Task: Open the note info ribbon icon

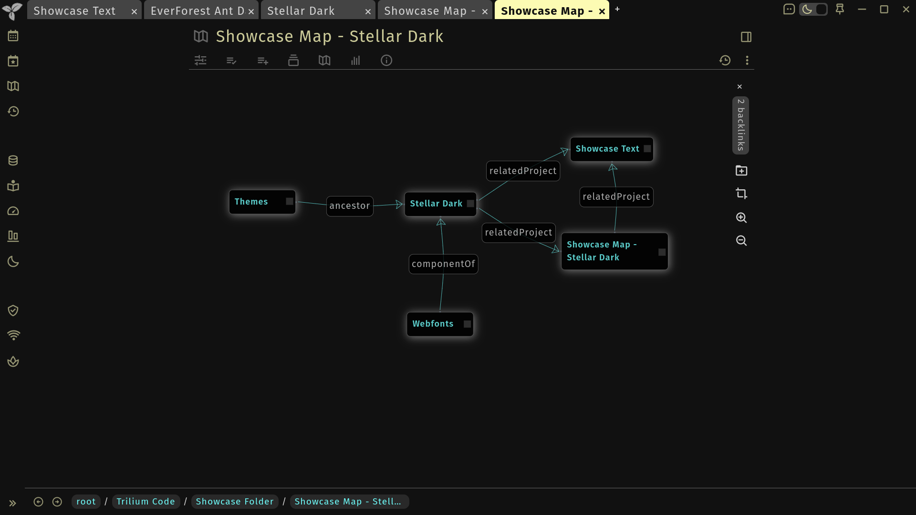Action: 386,61
